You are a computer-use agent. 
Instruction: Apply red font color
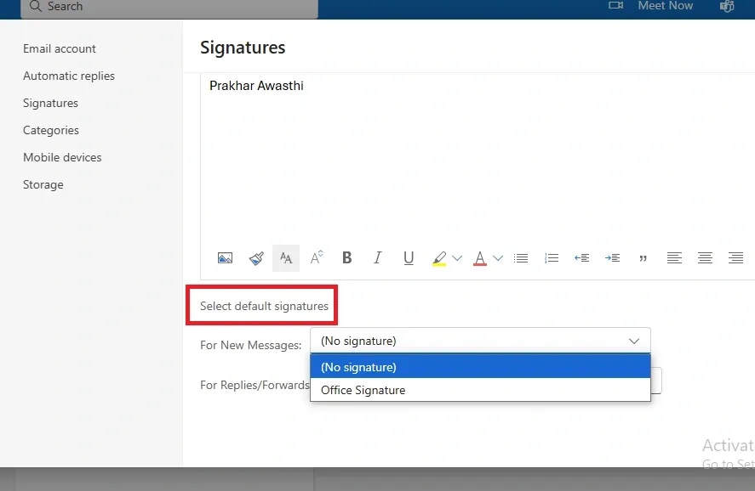pyautogui.click(x=480, y=258)
